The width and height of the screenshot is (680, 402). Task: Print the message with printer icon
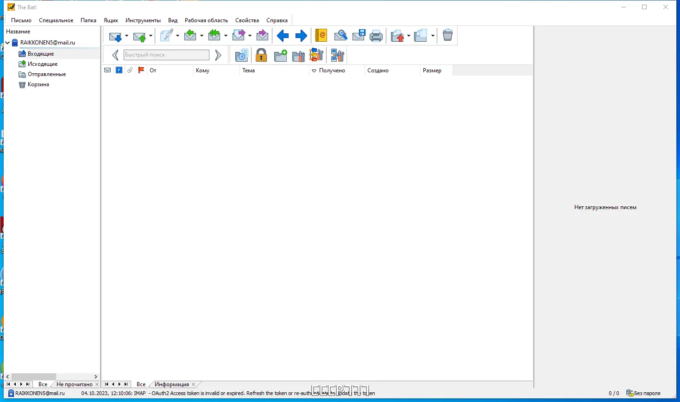pos(376,36)
